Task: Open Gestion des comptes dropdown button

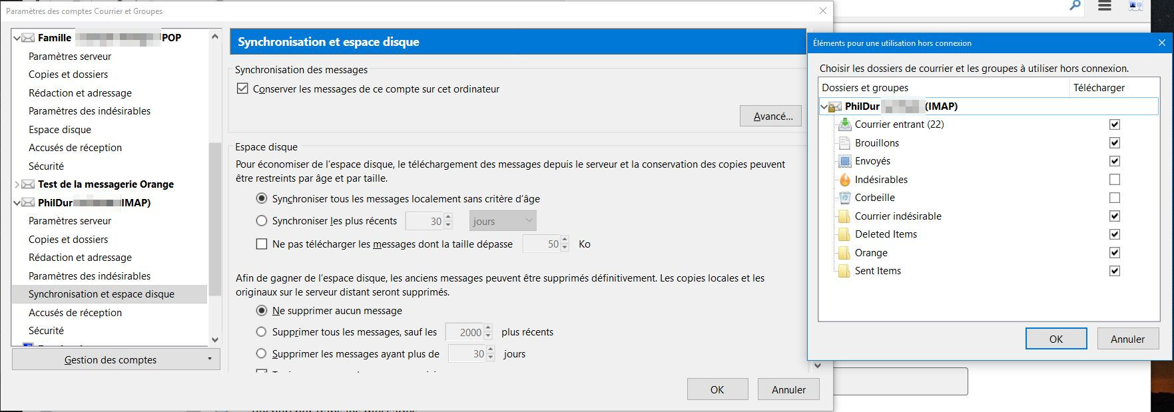Action: [116, 360]
